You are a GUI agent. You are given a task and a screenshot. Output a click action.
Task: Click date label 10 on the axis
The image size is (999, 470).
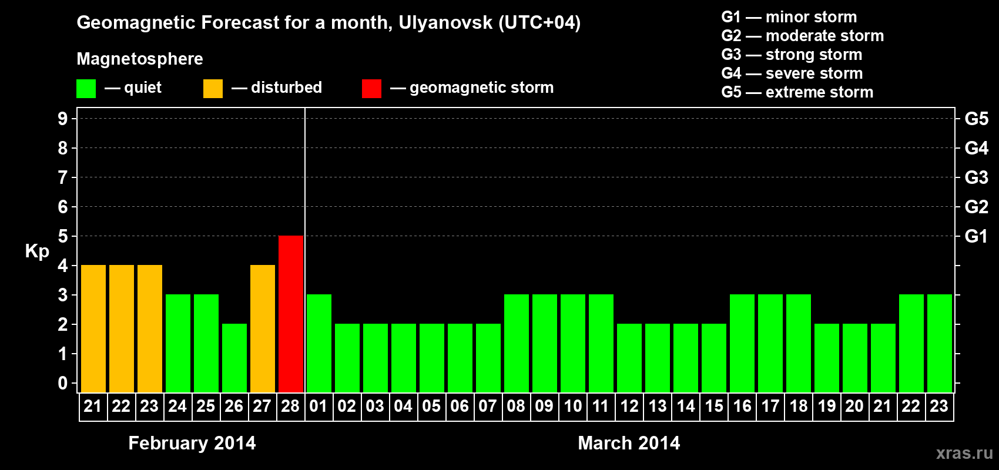tap(572, 406)
